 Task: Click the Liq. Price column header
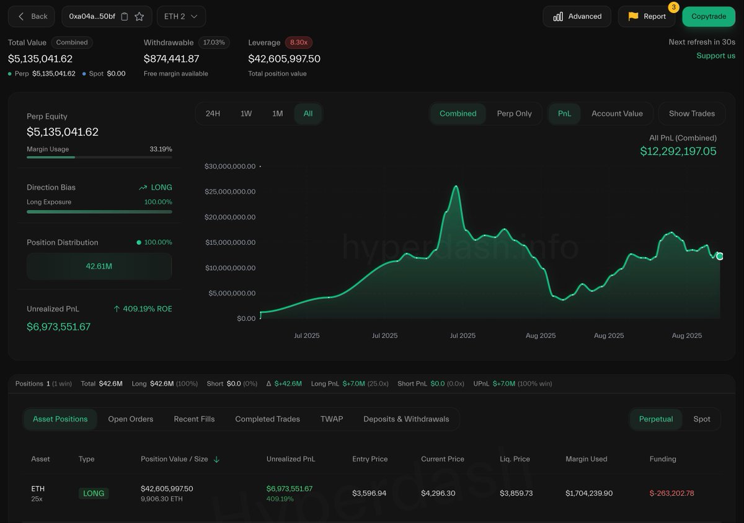(x=513, y=459)
